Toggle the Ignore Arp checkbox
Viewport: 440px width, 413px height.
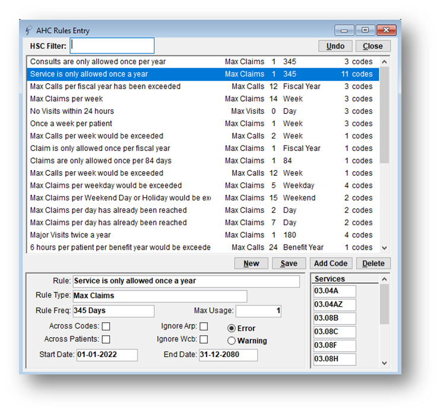204,326
